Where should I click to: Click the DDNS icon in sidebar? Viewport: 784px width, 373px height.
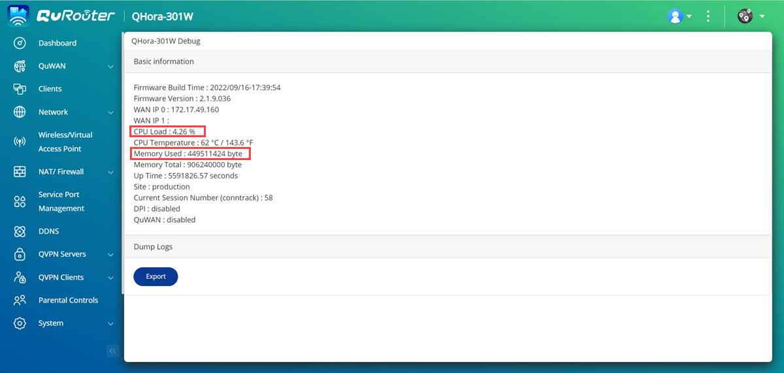pyautogui.click(x=20, y=231)
